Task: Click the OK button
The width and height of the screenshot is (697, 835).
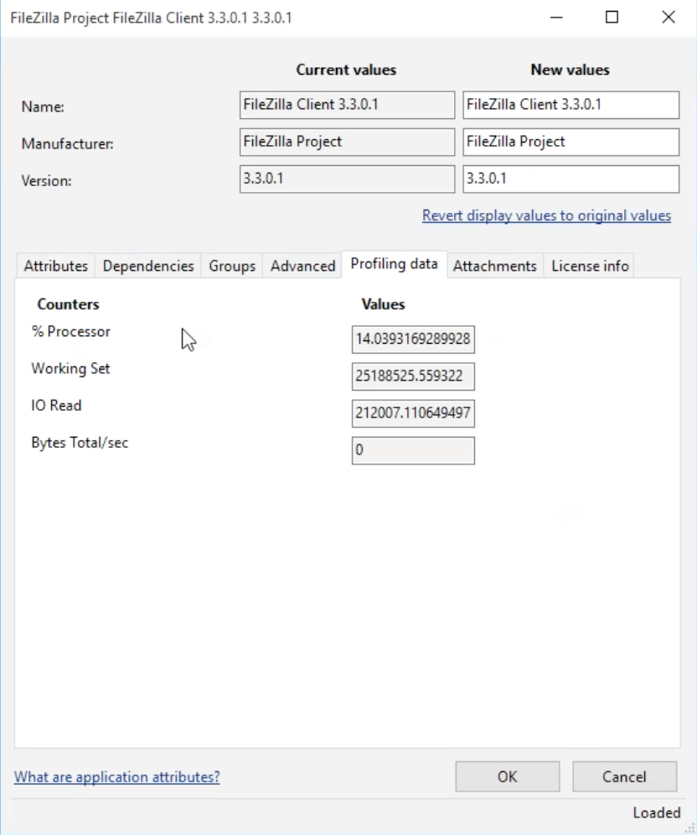Action: [508, 776]
